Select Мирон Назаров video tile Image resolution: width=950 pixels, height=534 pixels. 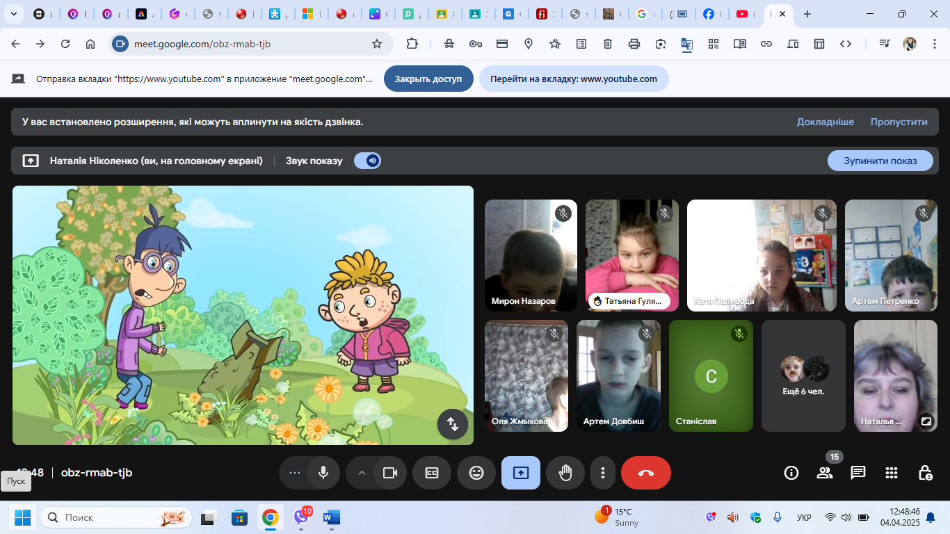tap(531, 255)
